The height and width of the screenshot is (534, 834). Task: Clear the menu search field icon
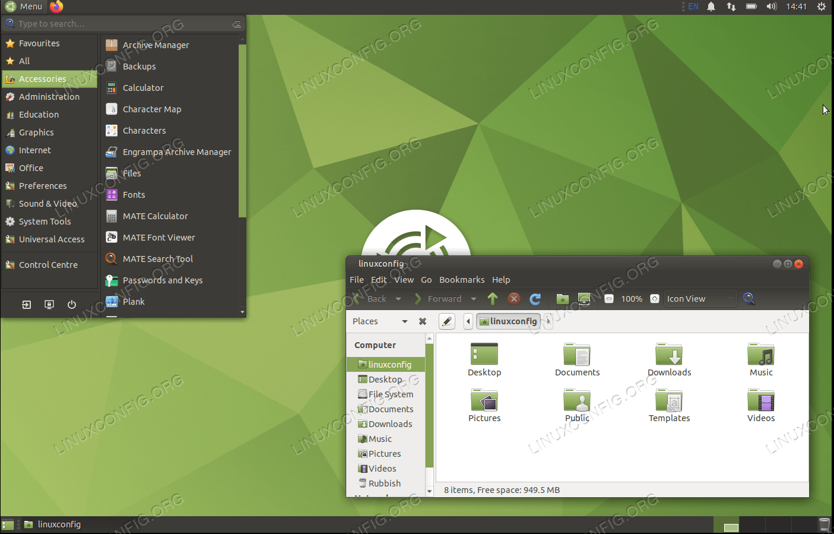coord(237,24)
